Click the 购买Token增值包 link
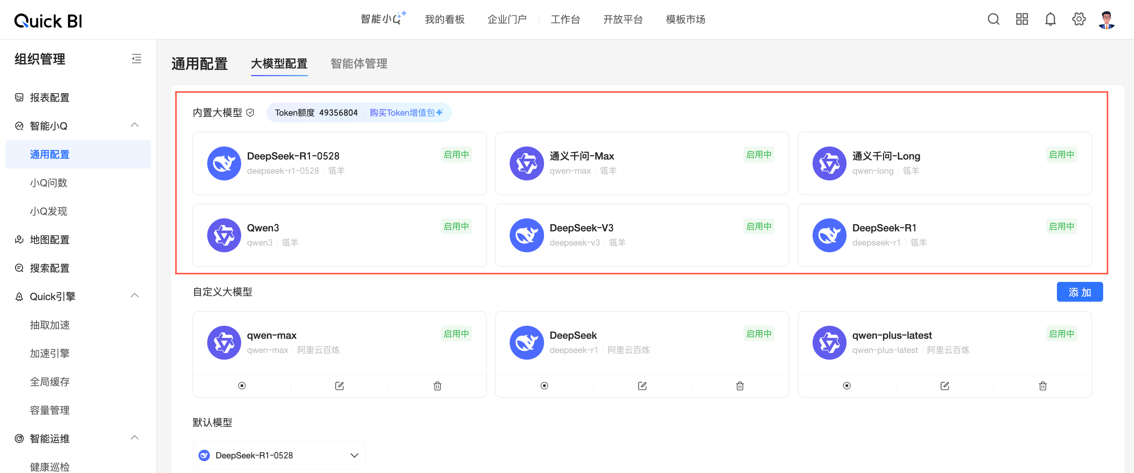1134x473 pixels. 405,113
